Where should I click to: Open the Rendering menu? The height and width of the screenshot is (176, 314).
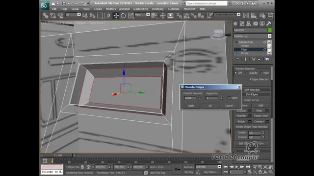pos(157,9)
